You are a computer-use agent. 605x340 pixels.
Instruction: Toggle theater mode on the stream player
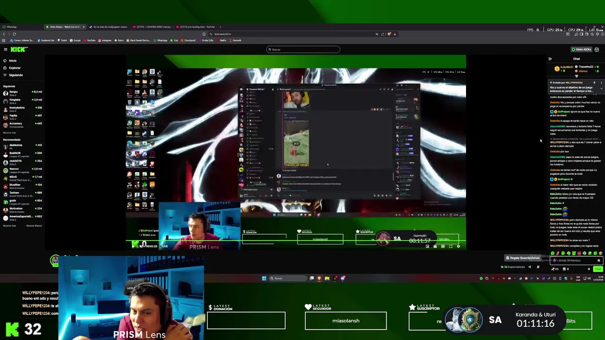coord(443,246)
